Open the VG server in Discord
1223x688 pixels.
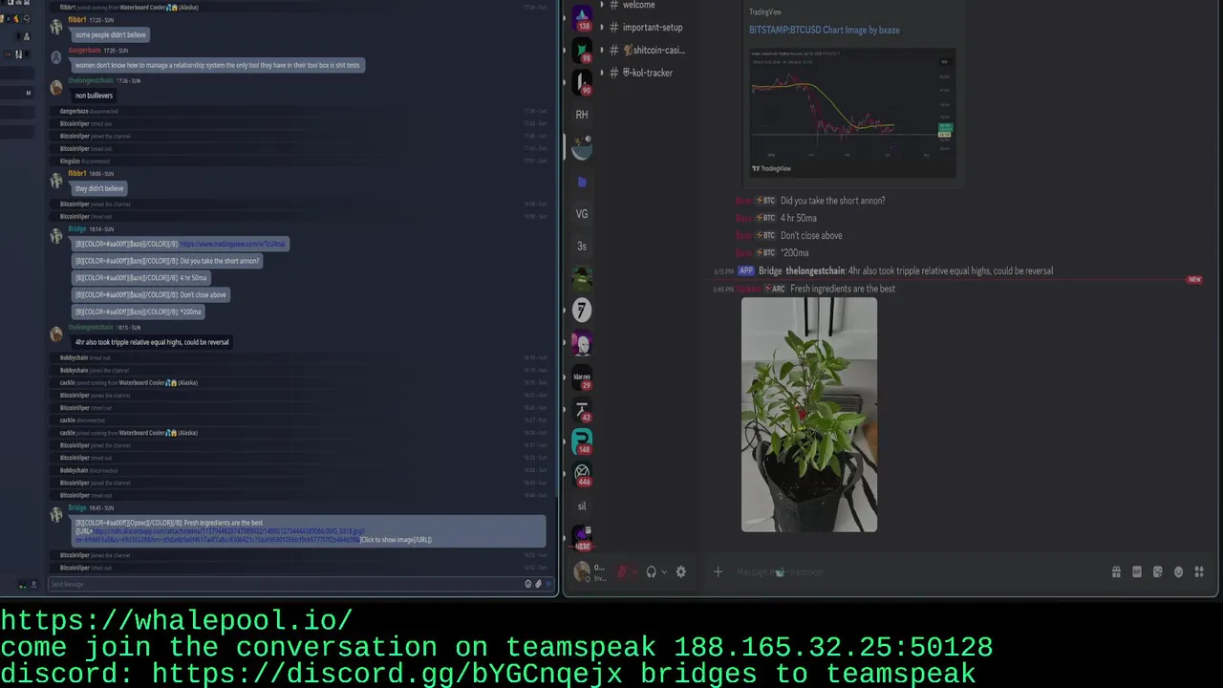coord(582,214)
